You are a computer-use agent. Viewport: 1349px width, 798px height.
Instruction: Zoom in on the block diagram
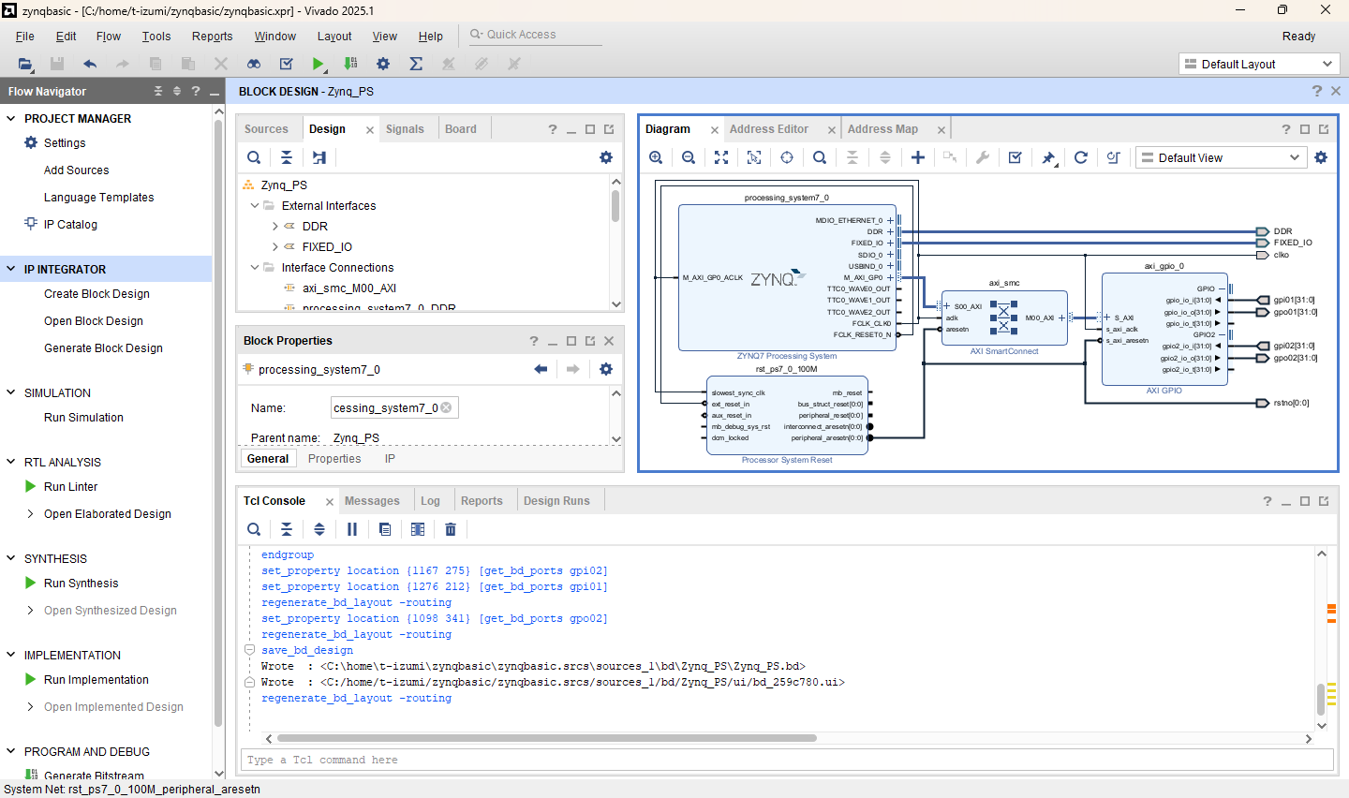pos(656,157)
